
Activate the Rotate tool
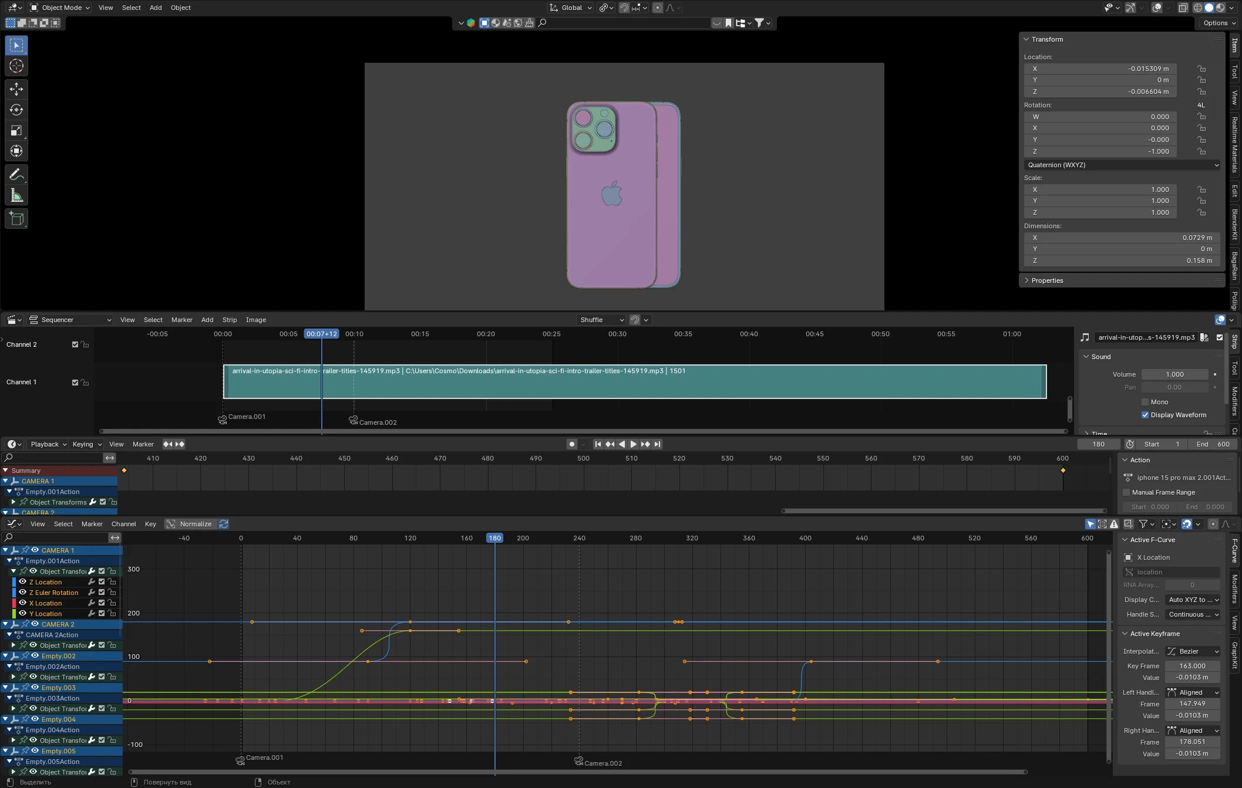pyautogui.click(x=16, y=110)
